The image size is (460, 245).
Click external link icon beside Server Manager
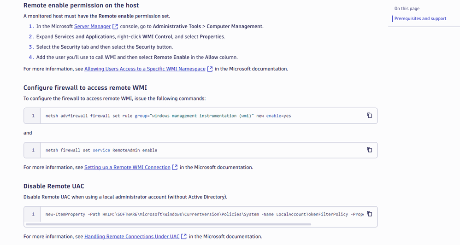[x=115, y=27]
